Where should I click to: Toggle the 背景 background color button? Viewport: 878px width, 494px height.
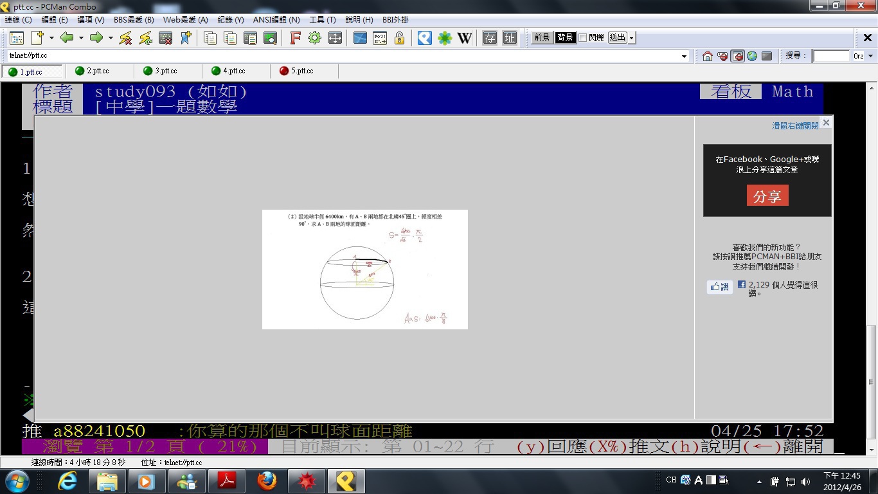coord(565,38)
